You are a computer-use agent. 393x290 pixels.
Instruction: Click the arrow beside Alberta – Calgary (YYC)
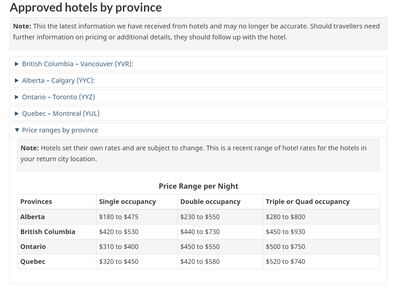point(17,80)
